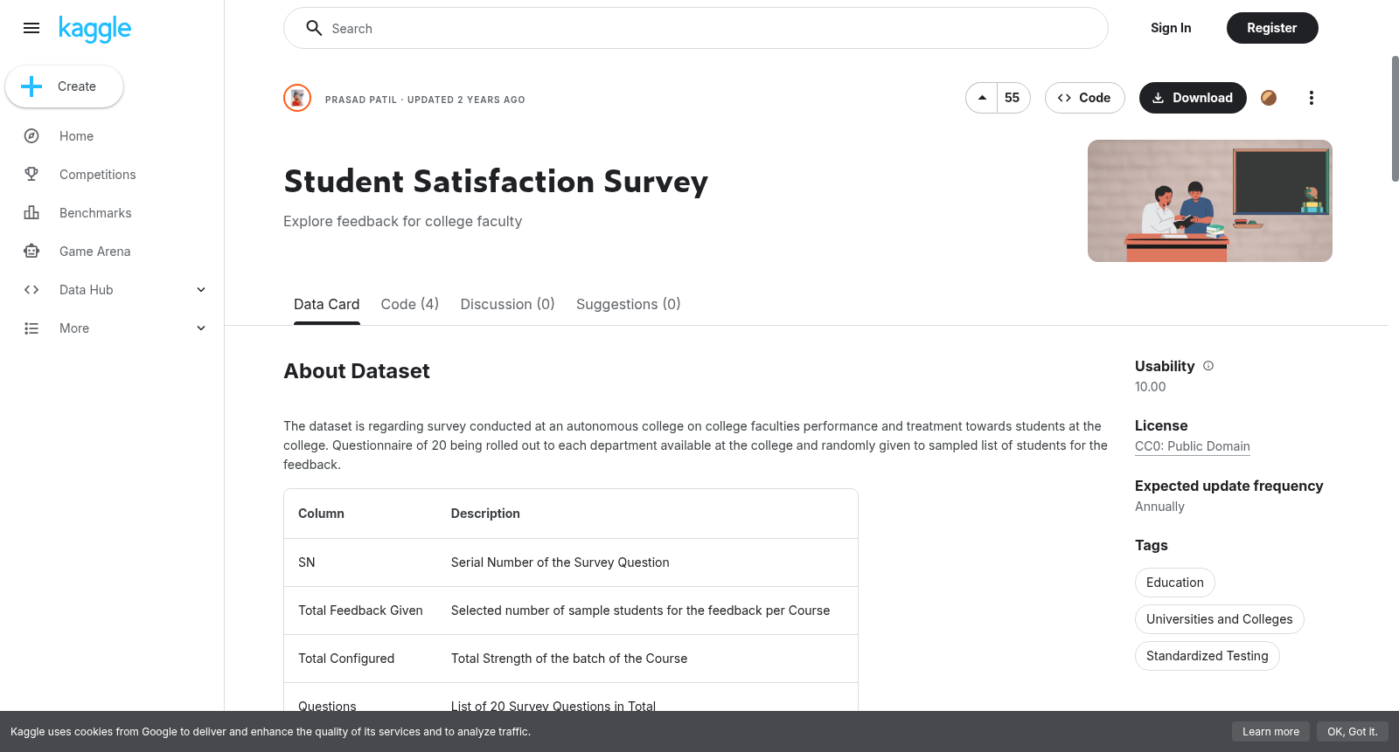This screenshot has height=752, width=1399.
Task: Switch to the Data Card tab
Action: click(326, 304)
